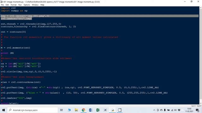The height and width of the screenshot is (113, 202).
Task: Open the Window menu
Action: click(35, 5)
